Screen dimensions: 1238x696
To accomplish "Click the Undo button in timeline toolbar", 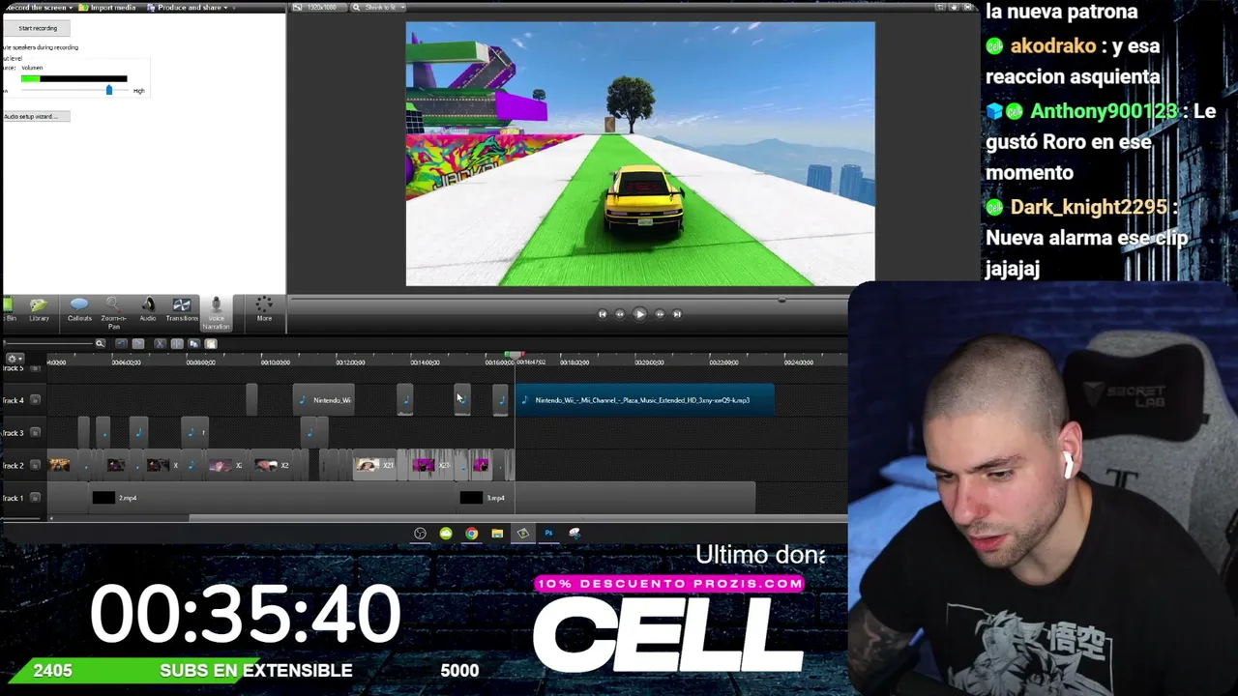I will pos(121,343).
